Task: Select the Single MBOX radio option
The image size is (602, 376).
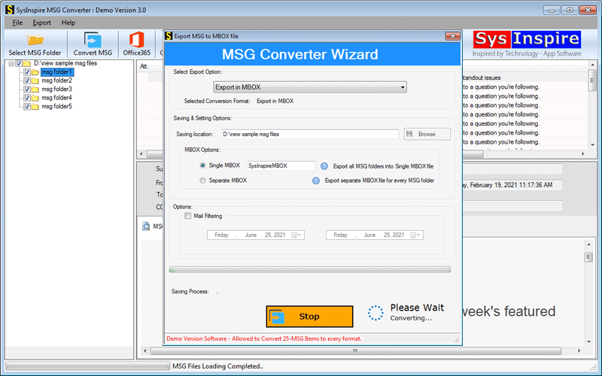Action: (202, 165)
